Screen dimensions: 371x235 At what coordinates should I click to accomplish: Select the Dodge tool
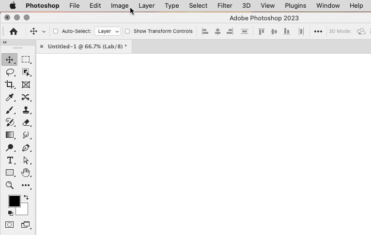coord(10,147)
